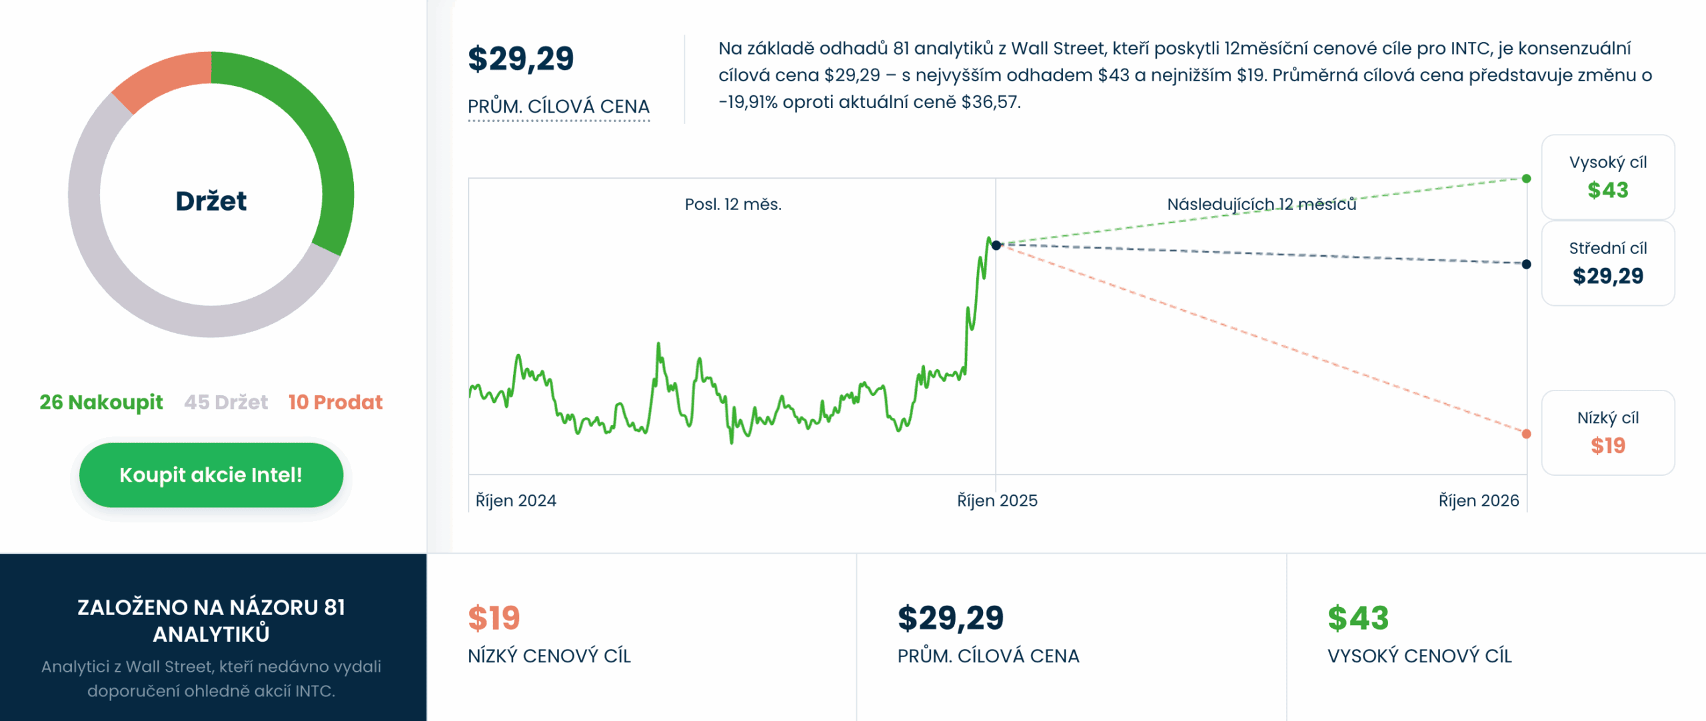Open the 'Nízký cíl $19' card
1706x721 pixels.
coord(1607,433)
